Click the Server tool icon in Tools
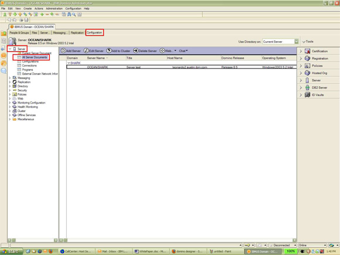This screenshot has height=255, width=340. pyautogui.click(x=307, y=80)
